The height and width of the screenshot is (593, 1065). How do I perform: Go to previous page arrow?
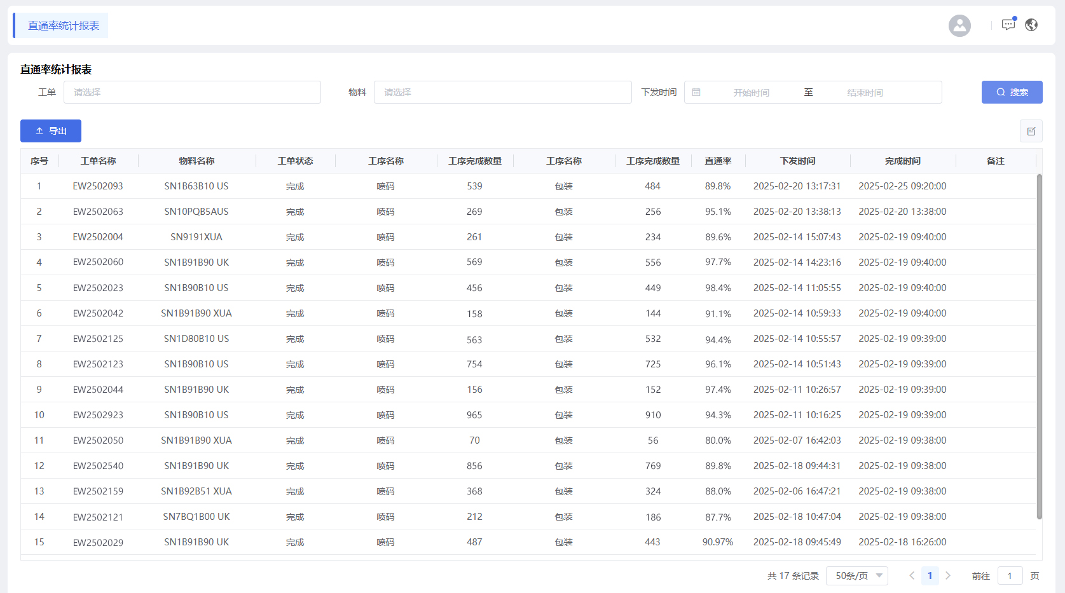click(912, 576)
